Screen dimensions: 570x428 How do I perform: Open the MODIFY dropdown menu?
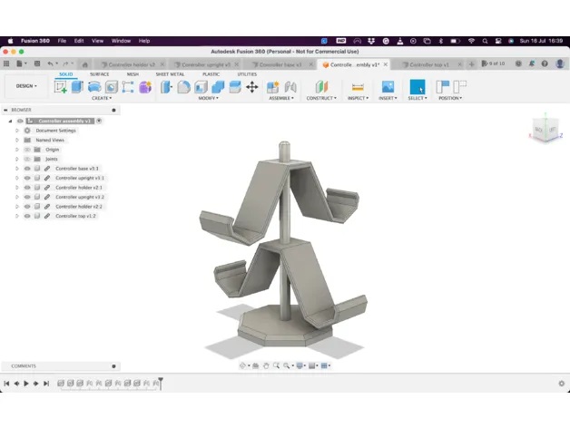(208, 98)
